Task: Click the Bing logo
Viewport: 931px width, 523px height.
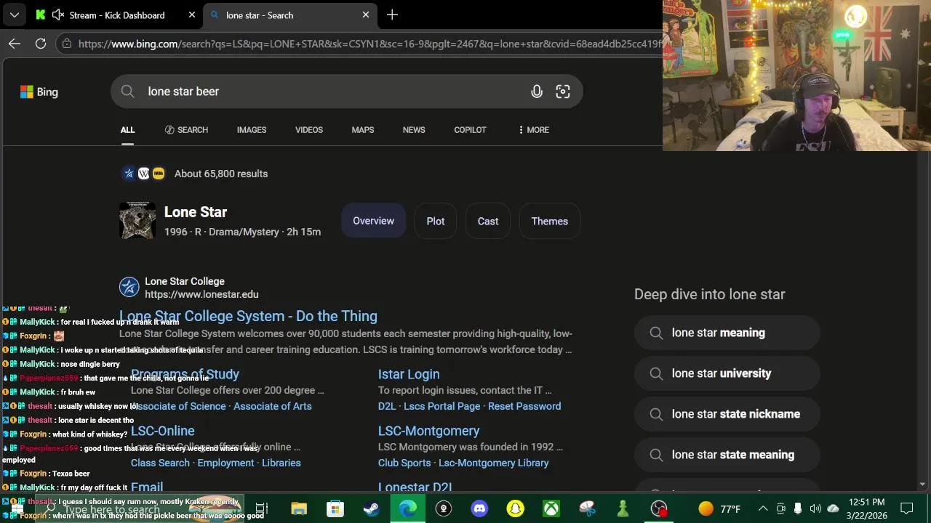Action: (x=39, y=92)
